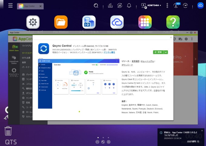Maximize the App Center window

pos(191,33)
